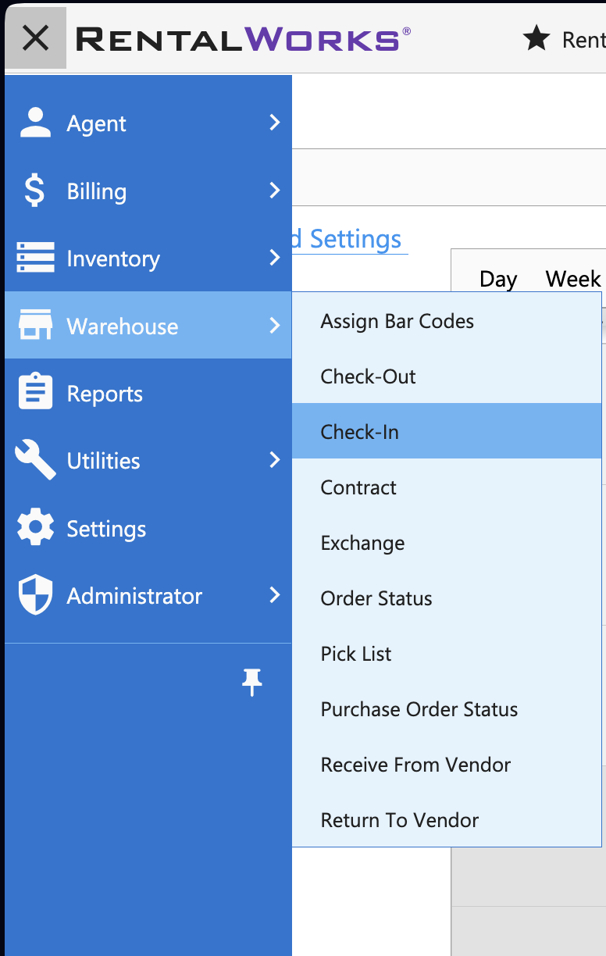Viewport: 606px width, 956px height.
Task: Switch calendar to Week view
Action: [573, 279]
